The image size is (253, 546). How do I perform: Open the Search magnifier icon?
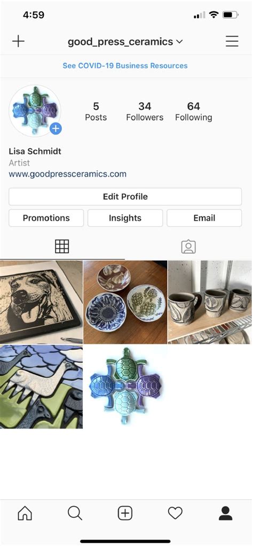point(75,513)
